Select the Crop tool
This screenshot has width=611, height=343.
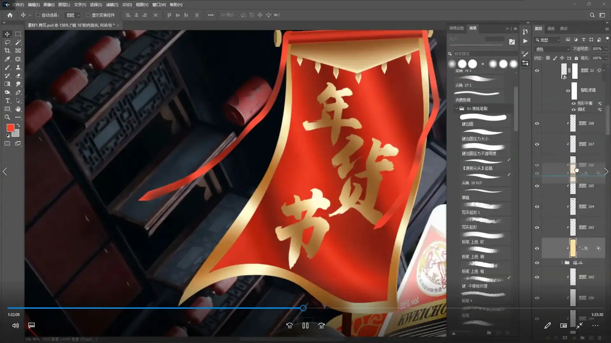point(7,50)
